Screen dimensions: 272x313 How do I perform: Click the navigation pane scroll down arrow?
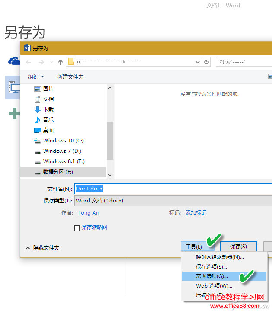pyautogui.click(x=110, y=175)
